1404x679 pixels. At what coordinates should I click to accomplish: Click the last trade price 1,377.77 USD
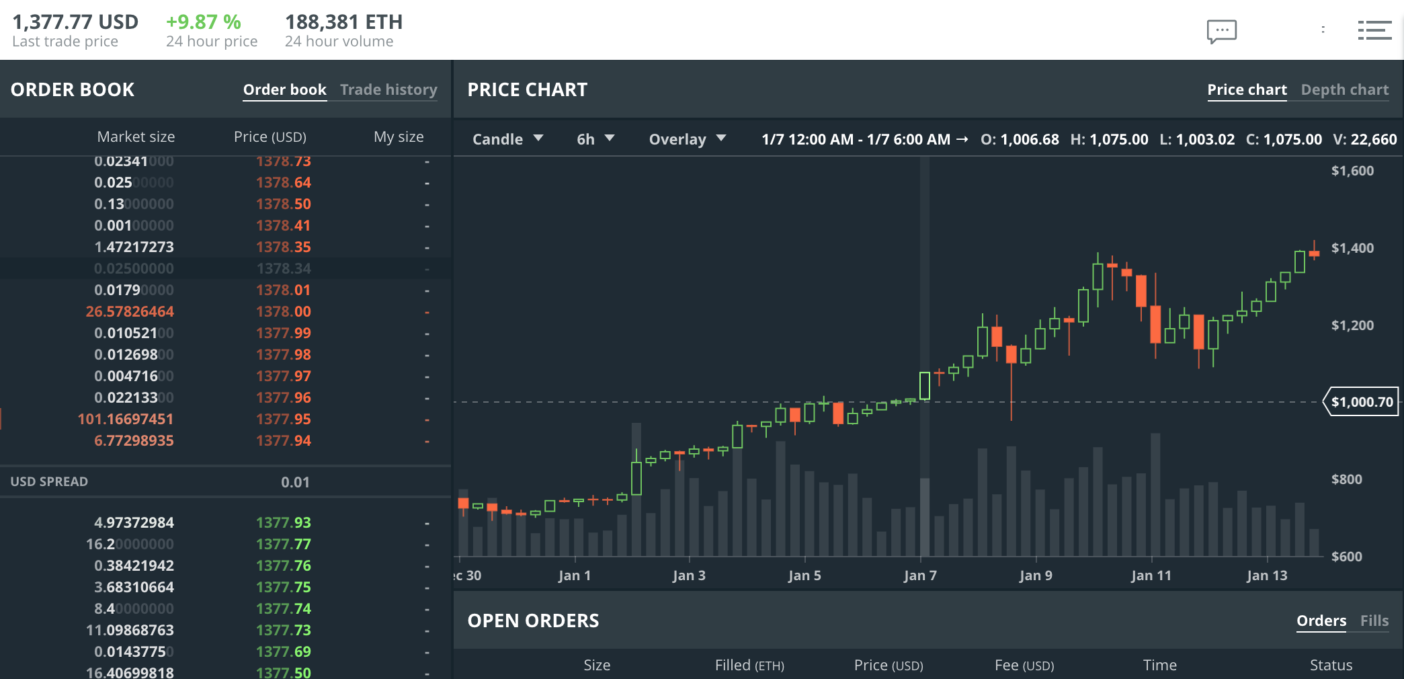(x=75, y=22)
